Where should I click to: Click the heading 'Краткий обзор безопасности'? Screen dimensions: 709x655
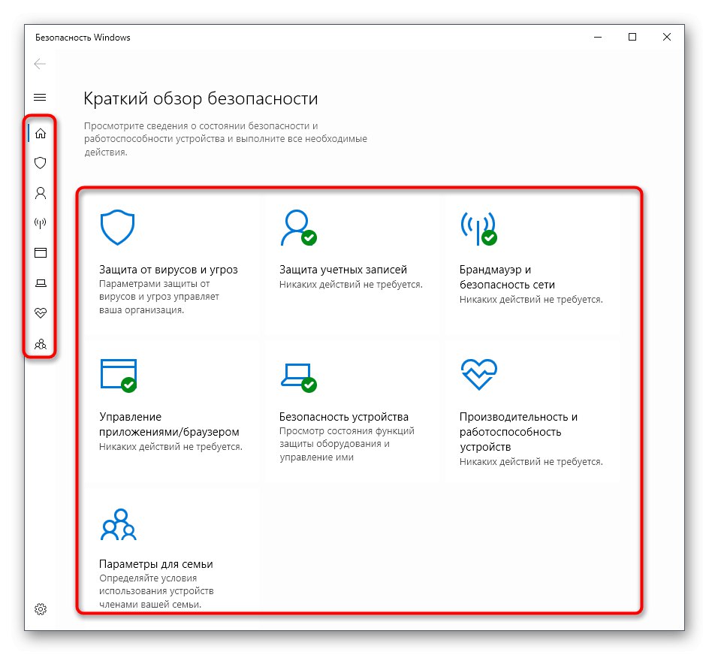click(201, 98)
